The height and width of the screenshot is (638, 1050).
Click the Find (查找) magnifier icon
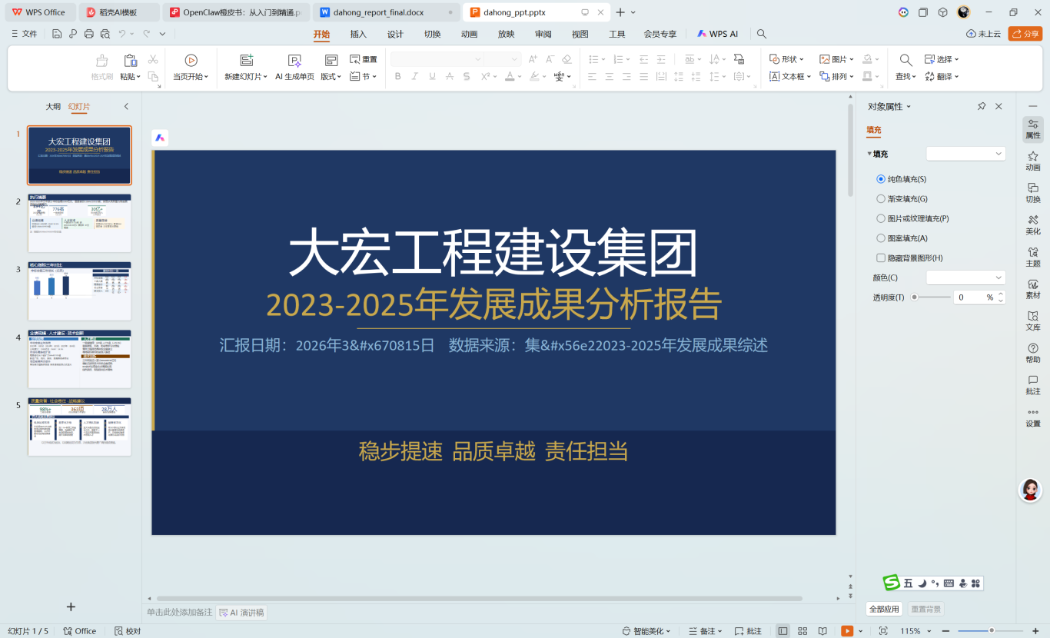905,60
